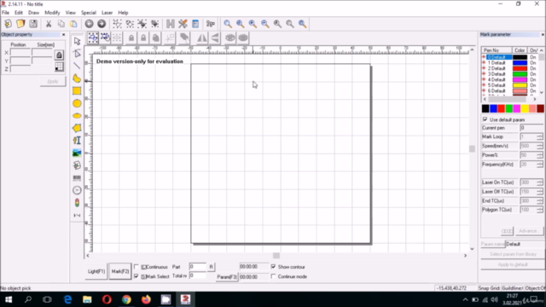The image size is (546, 307).
Task: Toggle On state of pen 3 Default
Action: (x=532, y=74)
